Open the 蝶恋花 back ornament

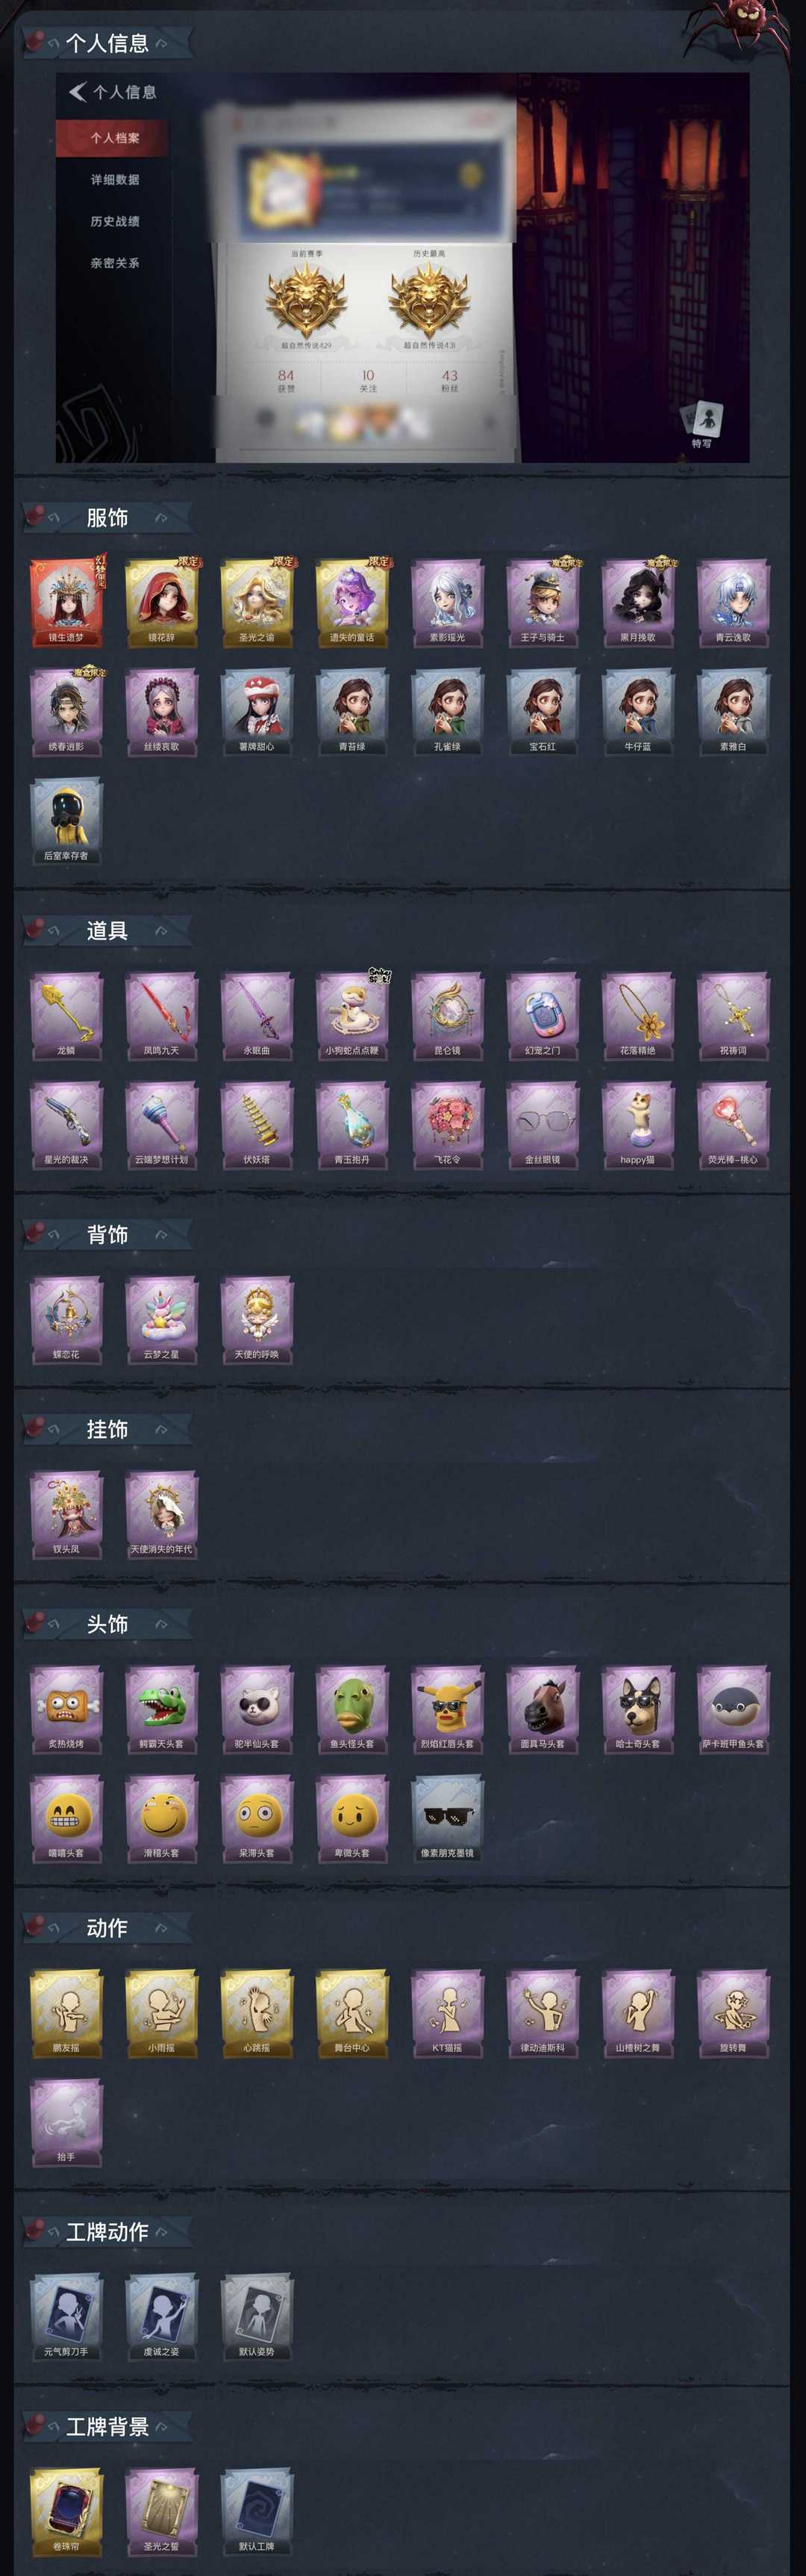[x=66, y=1320]
